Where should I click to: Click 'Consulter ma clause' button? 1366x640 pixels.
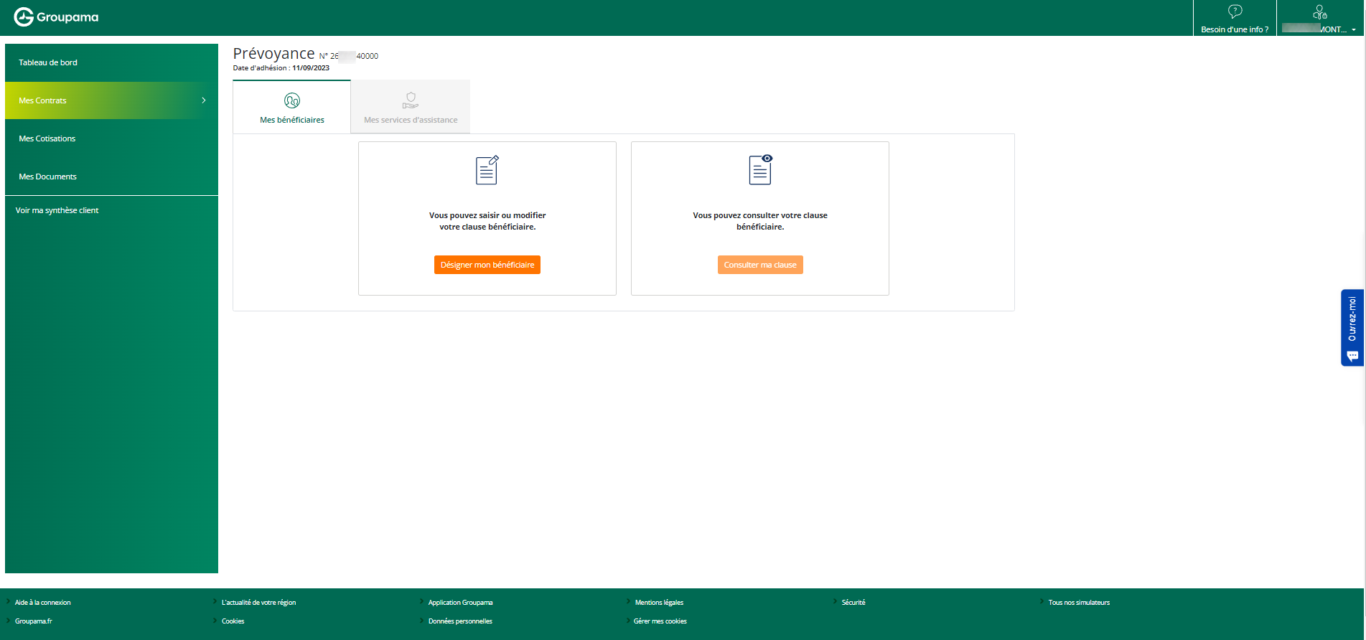pos(760,265)
